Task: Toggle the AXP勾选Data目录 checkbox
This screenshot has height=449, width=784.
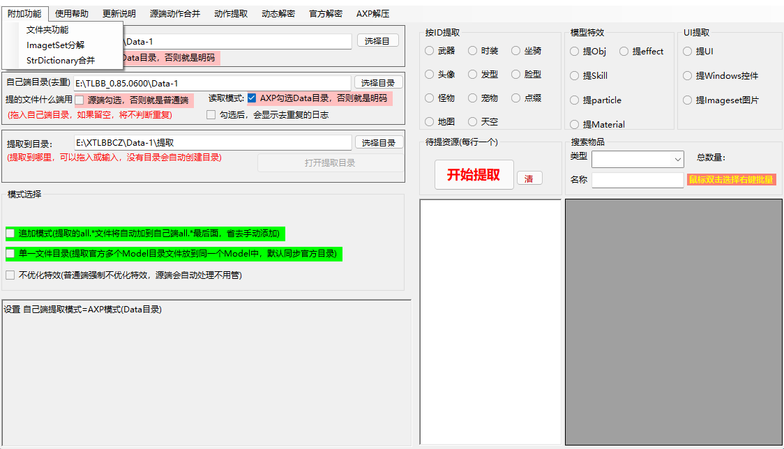Action: (252, 98)
